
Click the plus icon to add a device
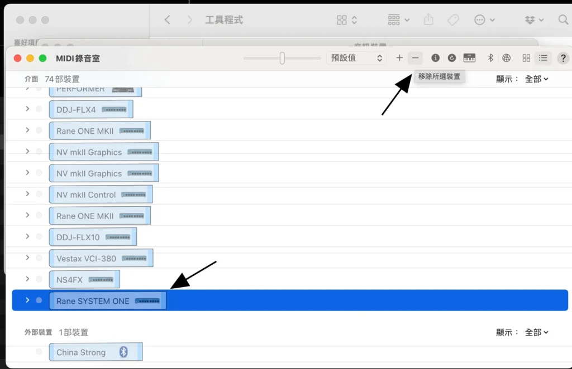click(x=399, y=58)
